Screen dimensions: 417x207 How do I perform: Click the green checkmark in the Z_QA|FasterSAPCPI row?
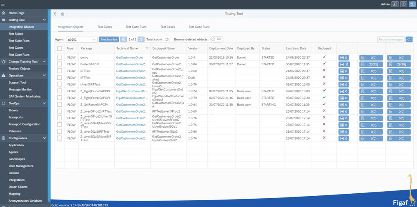point(324,104)
